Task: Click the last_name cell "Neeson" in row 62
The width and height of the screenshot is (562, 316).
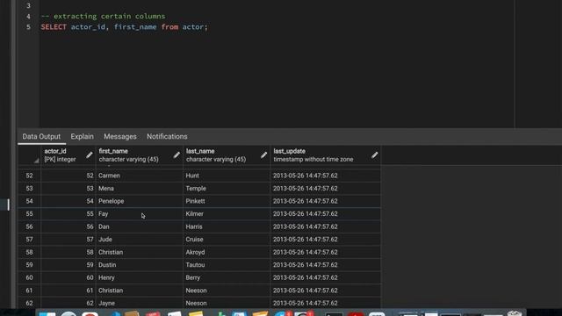Action: click(x=227, y=303)
